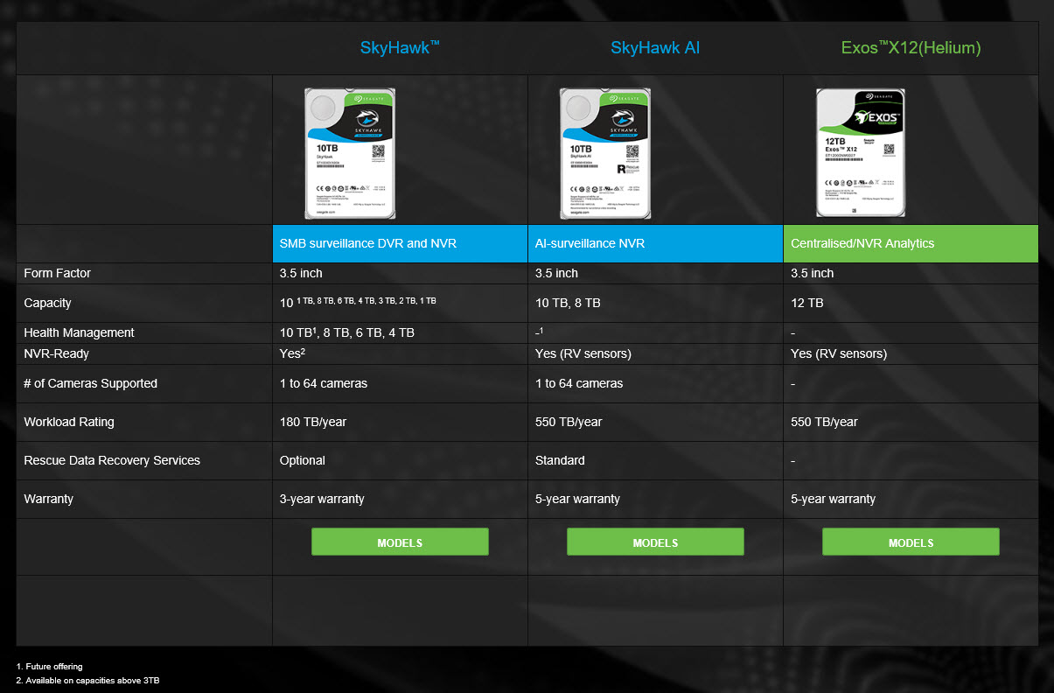Click the 'Health Management' row label
Screen dimensions: 1054x693
tap(79, 332)
